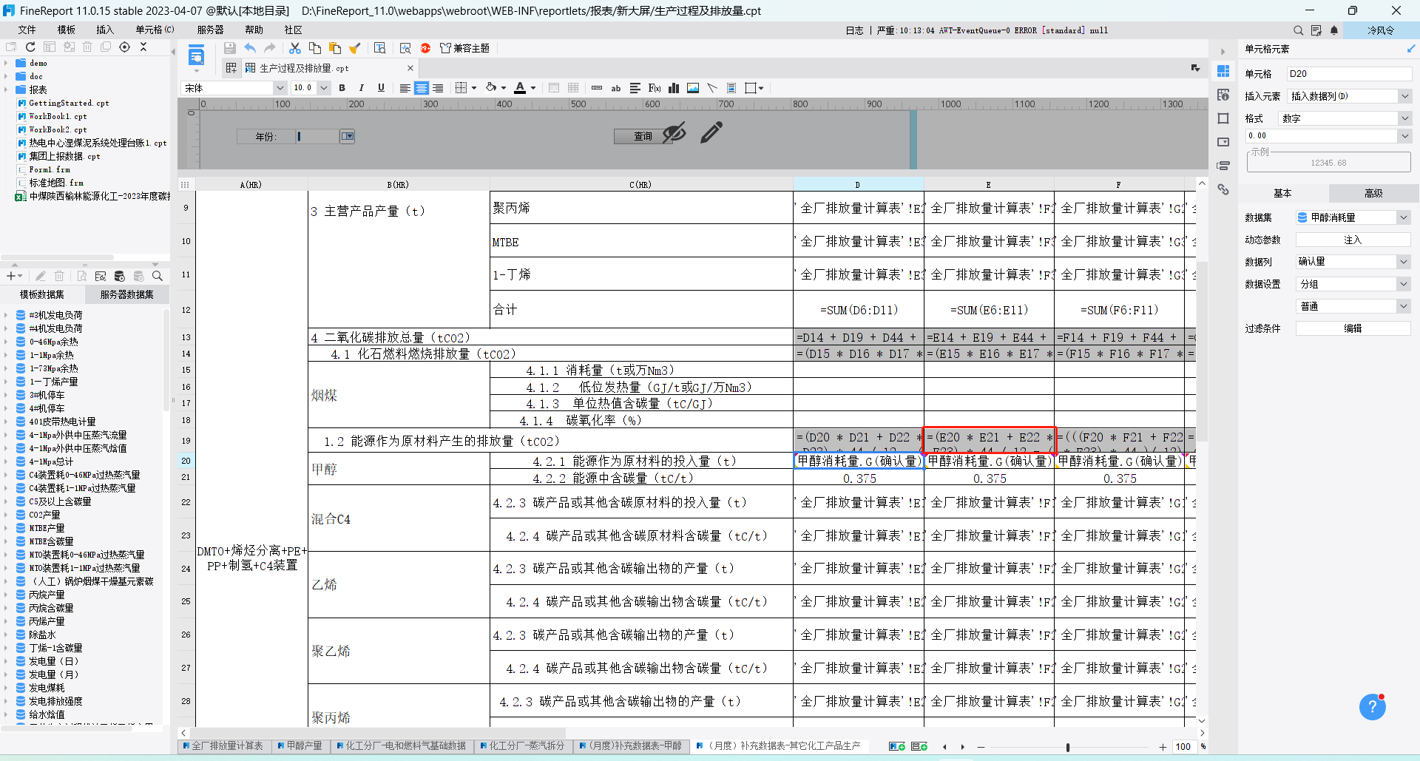Open the 兼容主题 theme button
The width and height of the screenshot is (1420, 761).
(464, 48)
